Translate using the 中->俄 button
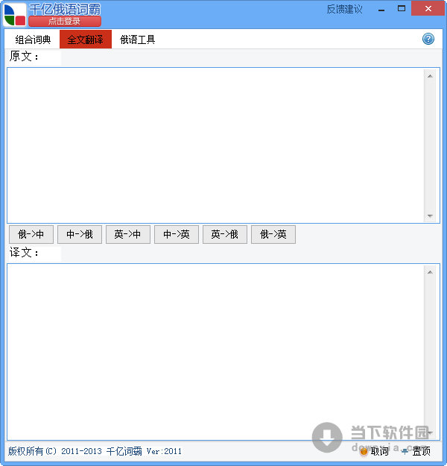The image size is (447, 466). pyautogui.click(x=80, y=234)
